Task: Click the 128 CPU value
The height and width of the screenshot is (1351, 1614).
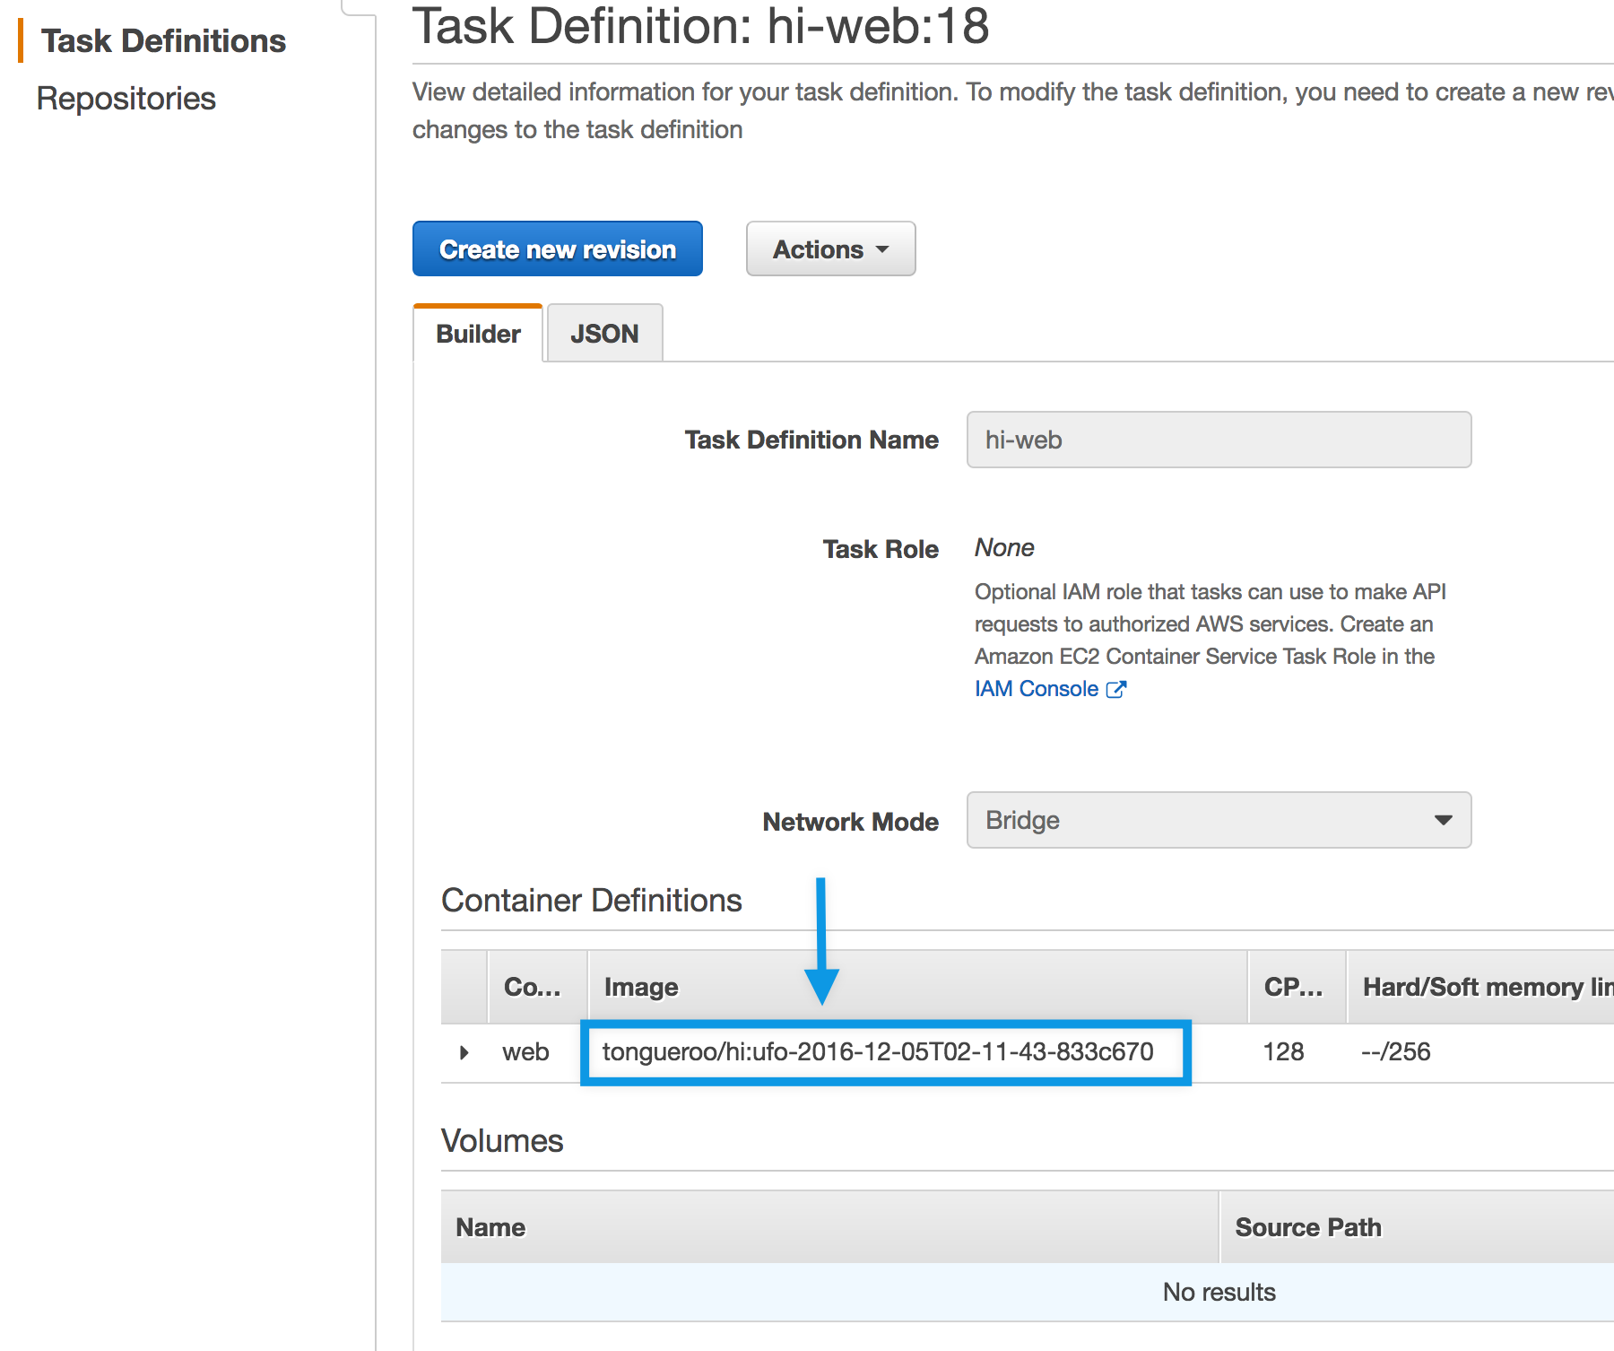Action: pyautogui.click(x=1283, y=1051)
